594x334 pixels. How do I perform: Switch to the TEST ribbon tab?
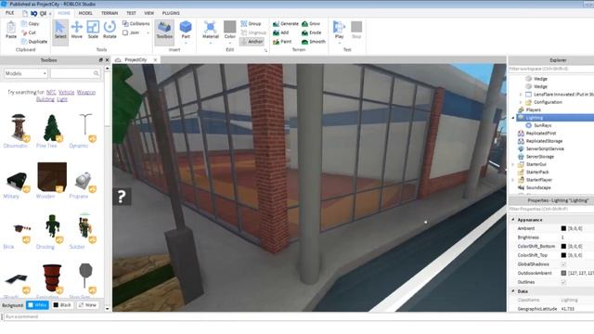[x=131, y=13]
